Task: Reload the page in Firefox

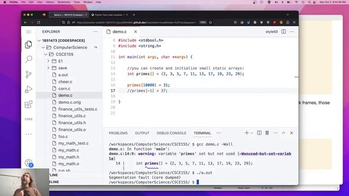Action: (39, 22)
